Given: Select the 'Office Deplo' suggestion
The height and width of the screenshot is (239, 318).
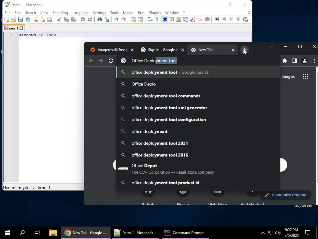Looking at the screenshot, I should 198,84.
